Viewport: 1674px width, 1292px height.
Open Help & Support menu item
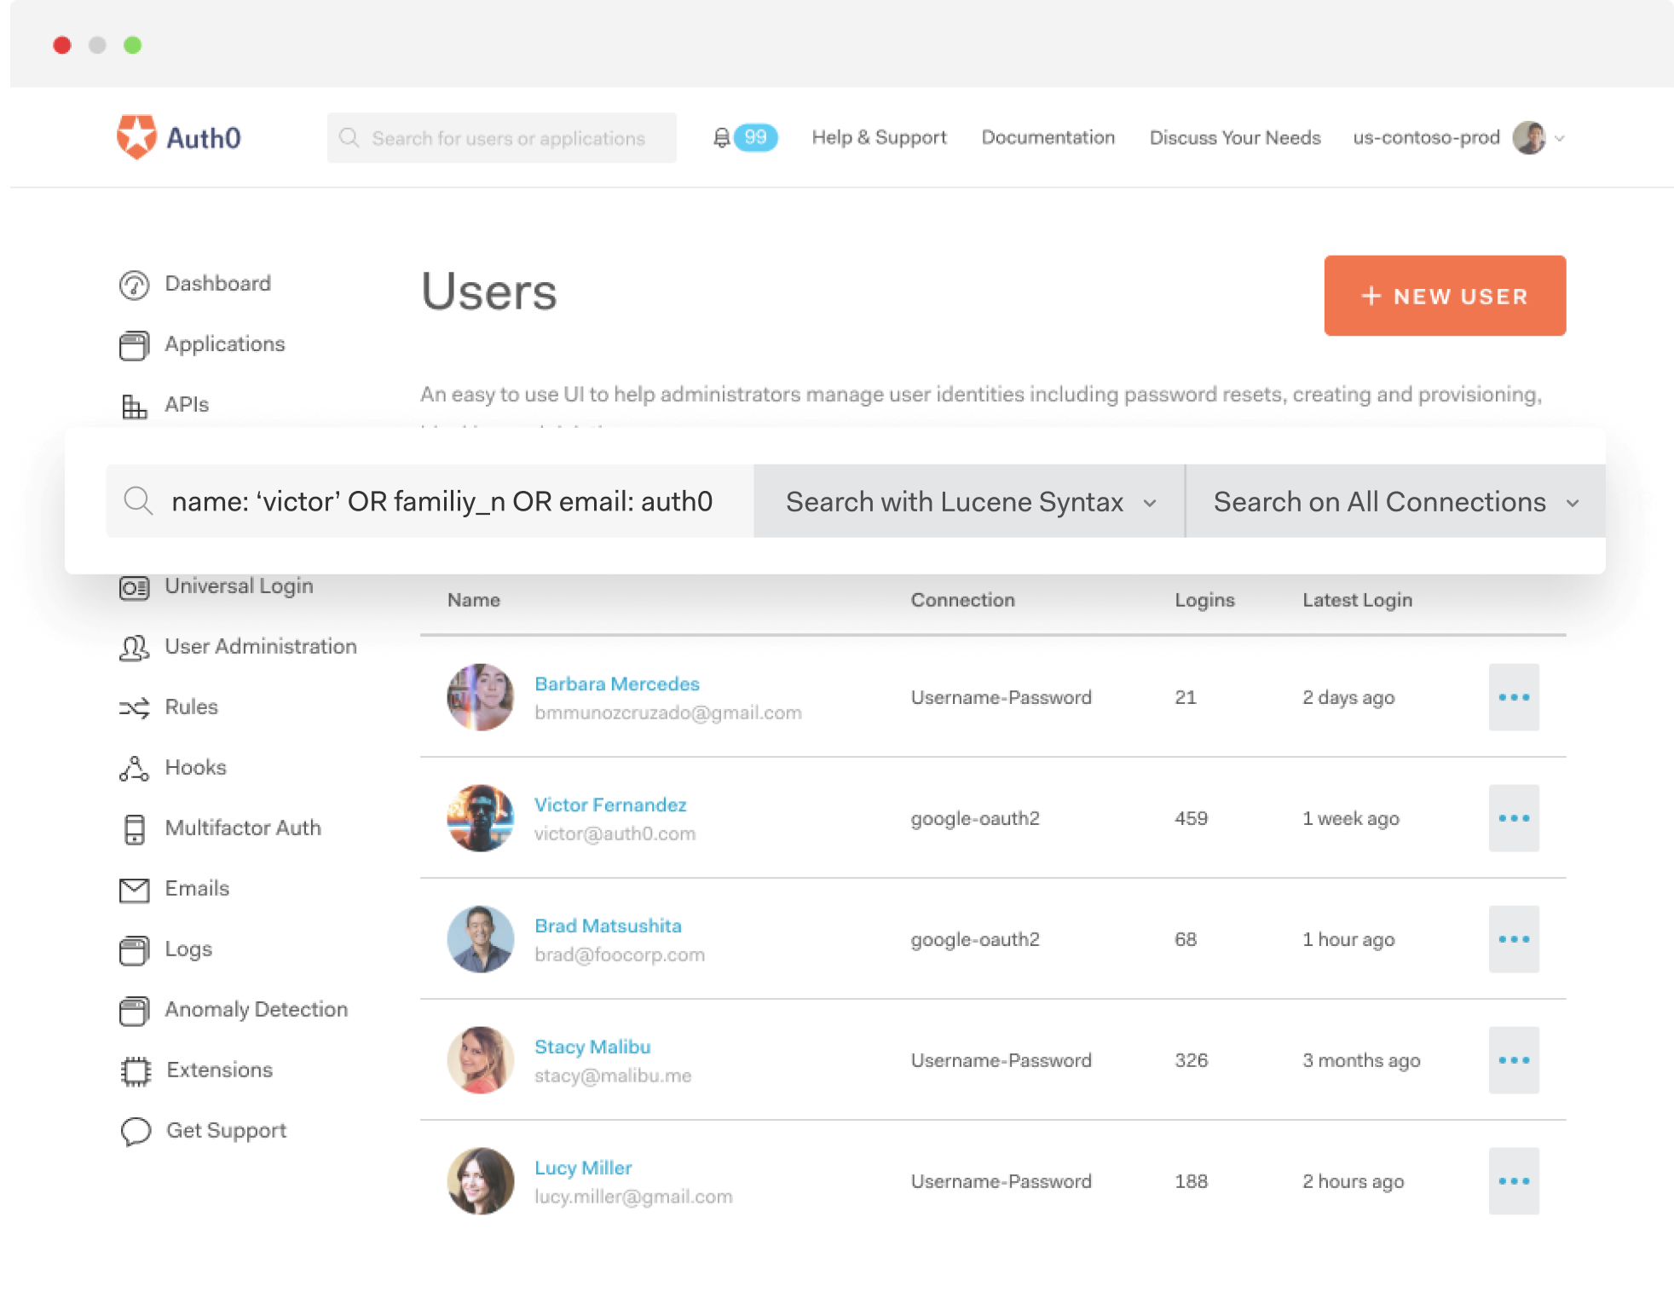coord(879,137)
